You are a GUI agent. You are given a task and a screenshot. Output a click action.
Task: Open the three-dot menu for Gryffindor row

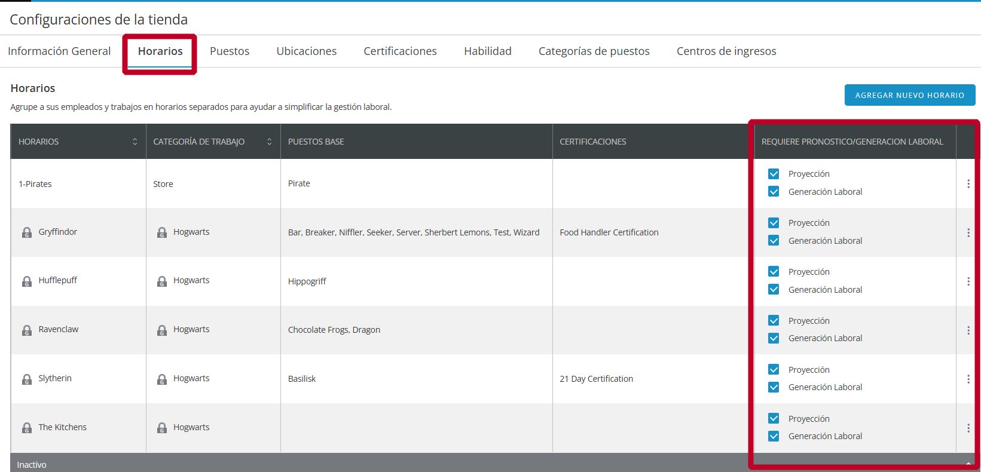tap(968, 233)
